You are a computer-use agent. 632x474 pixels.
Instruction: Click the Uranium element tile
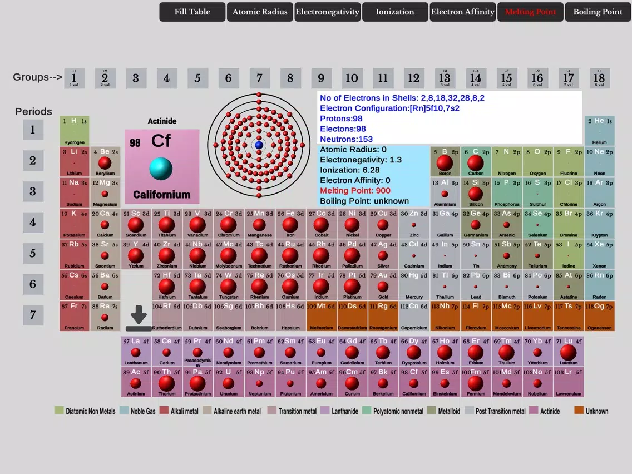coord(229,382)
